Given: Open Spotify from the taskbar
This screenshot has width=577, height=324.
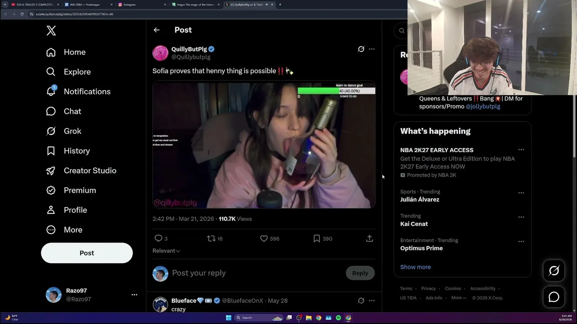Looking at the screenshot, I should click(339, 318).
